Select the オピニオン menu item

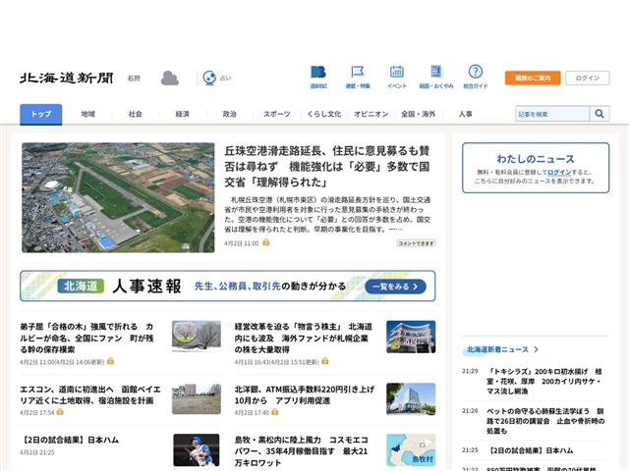tap(372, 114)
